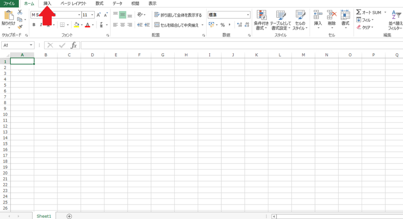Screen dimensions: 403x219
Task: Apply red font color letter A
Action: point(87,25)
